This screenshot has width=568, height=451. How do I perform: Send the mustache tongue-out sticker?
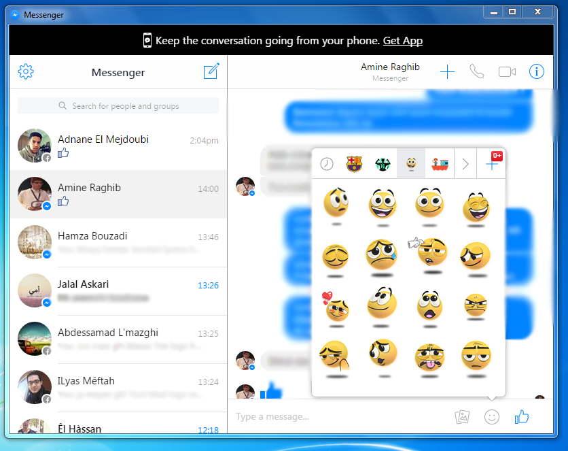[429, 359]
